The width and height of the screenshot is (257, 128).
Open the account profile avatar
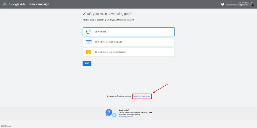pos(252,4)
